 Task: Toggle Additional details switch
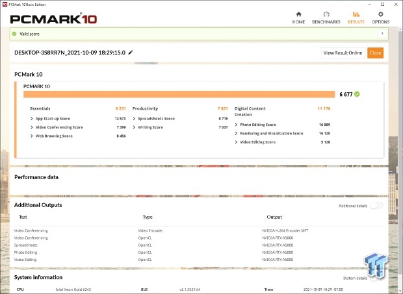[376, 206]
